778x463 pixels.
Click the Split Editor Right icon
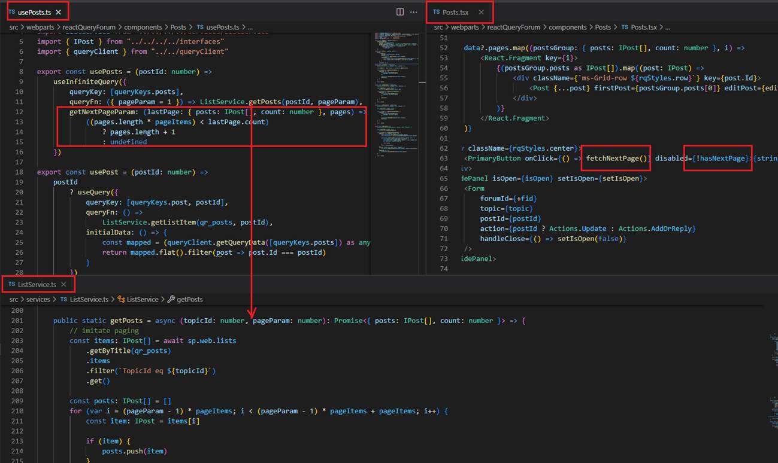coord(400,12)
